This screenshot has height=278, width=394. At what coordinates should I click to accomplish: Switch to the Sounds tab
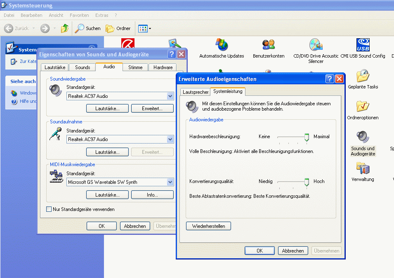tap(83, 67)
